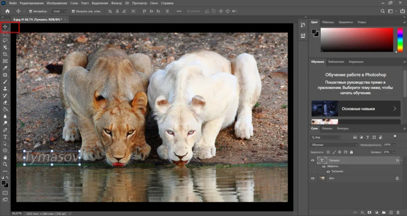Add layer style fx button at panel bottom
Viewport: 407px width, 216px height.
(363, 212)
